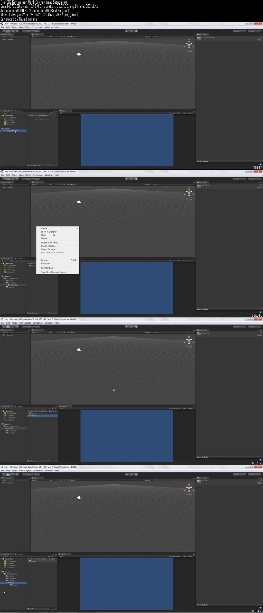Click Inspector Open button in the 00:03:58 frame
The image size is (263, 613).
(259, 483)
